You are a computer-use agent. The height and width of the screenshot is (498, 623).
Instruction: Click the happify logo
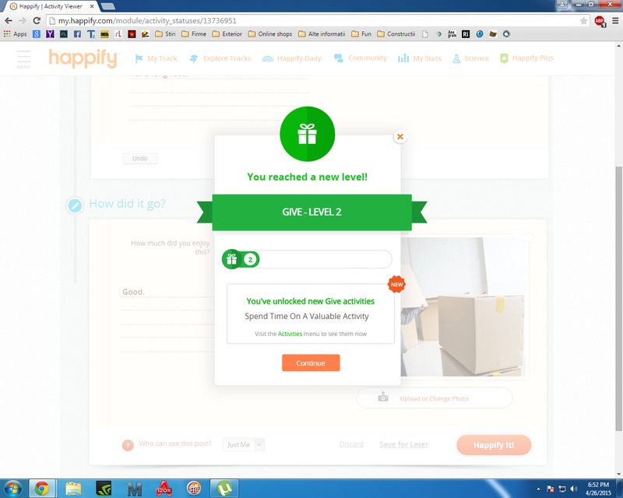pos(83,58)
